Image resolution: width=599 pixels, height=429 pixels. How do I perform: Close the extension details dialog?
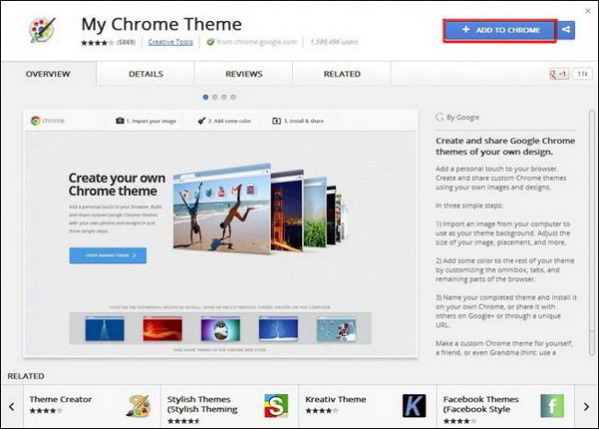(588, 11)
